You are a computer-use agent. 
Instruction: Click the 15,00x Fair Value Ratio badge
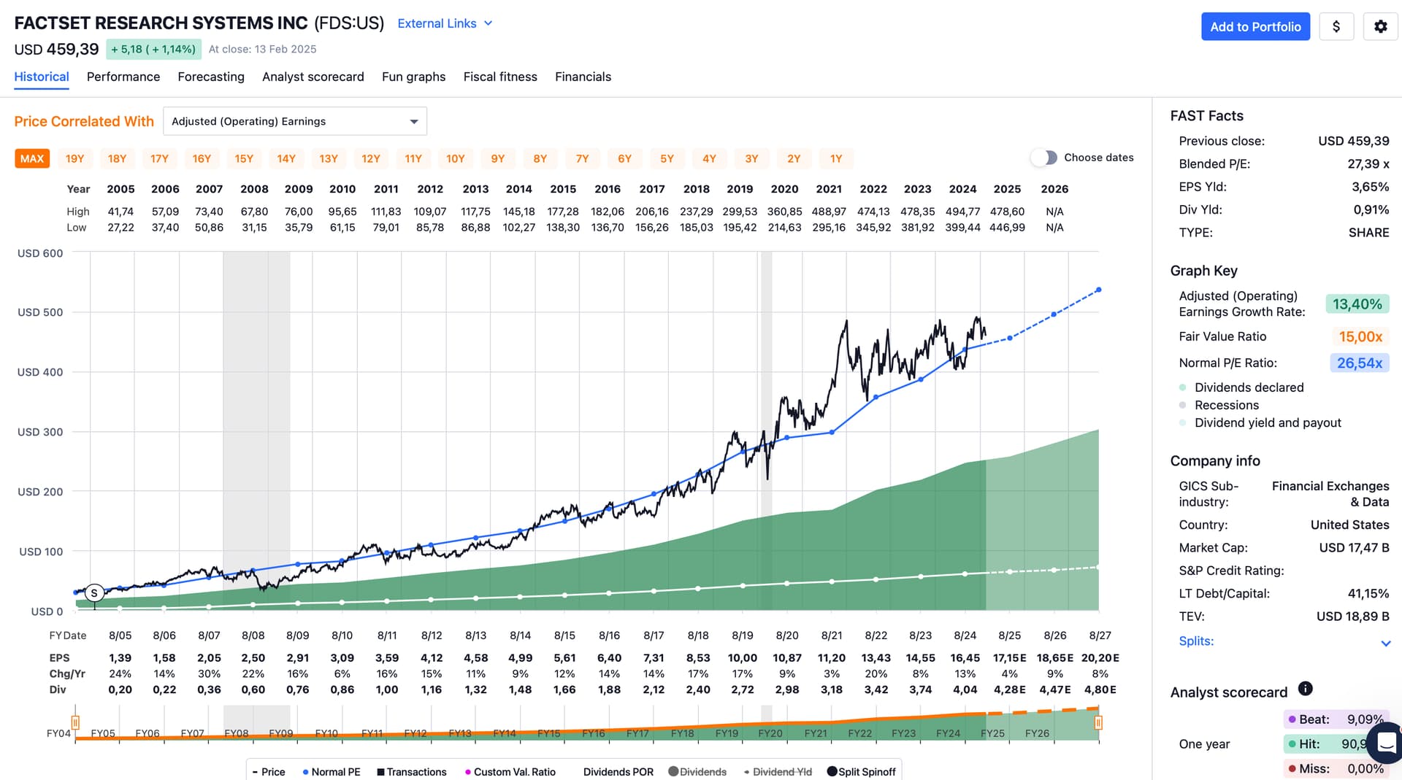[1360, 336]
